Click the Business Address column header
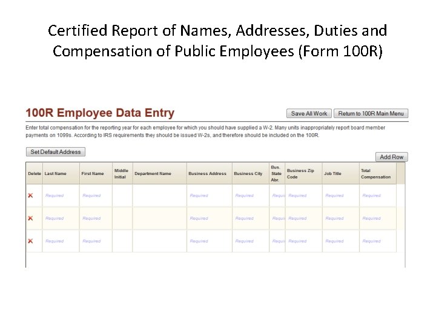436x327 pixels. pyautogui.click(x=210, y=174)
